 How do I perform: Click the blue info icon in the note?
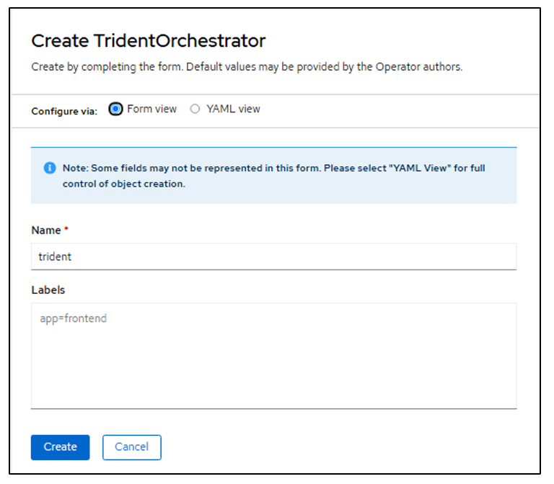coord(50,168)
